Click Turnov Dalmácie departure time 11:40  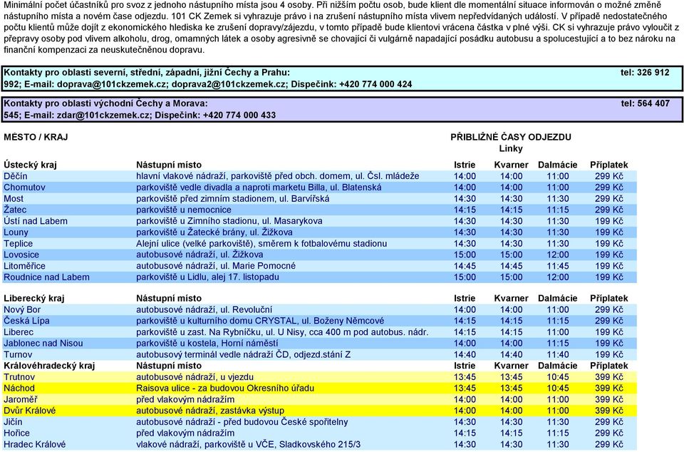[x=558, y=355]
